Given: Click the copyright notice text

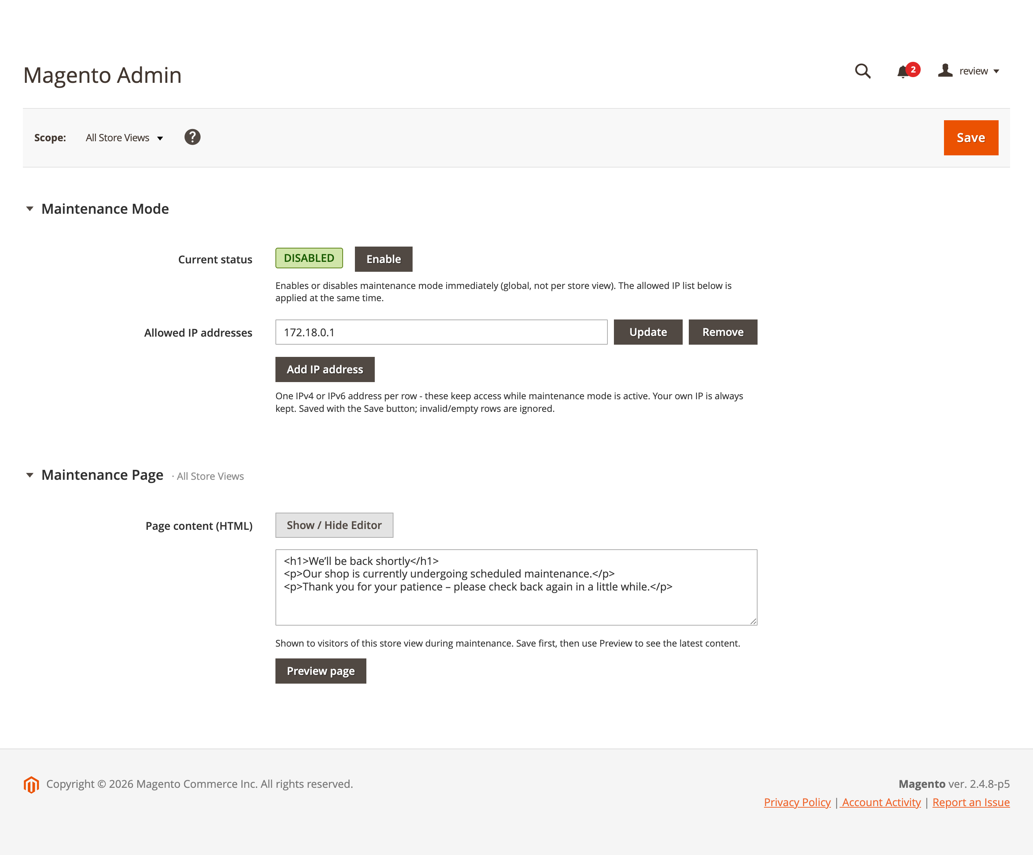Looking at the screenshot, I should (x=200, y=784).
